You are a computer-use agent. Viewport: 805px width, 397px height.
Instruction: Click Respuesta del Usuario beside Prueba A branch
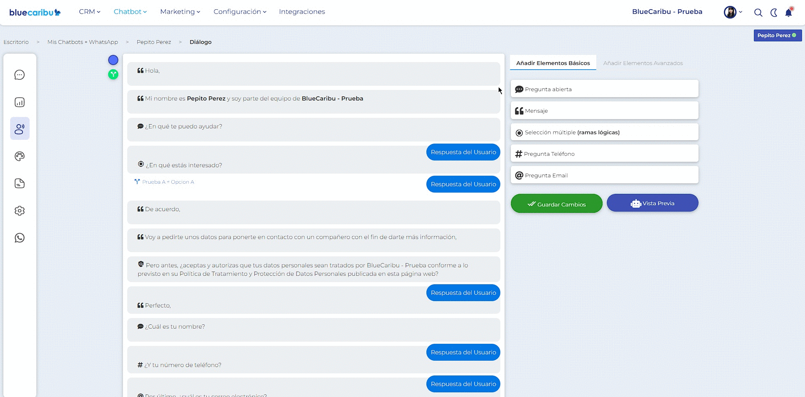coord(463,184)
